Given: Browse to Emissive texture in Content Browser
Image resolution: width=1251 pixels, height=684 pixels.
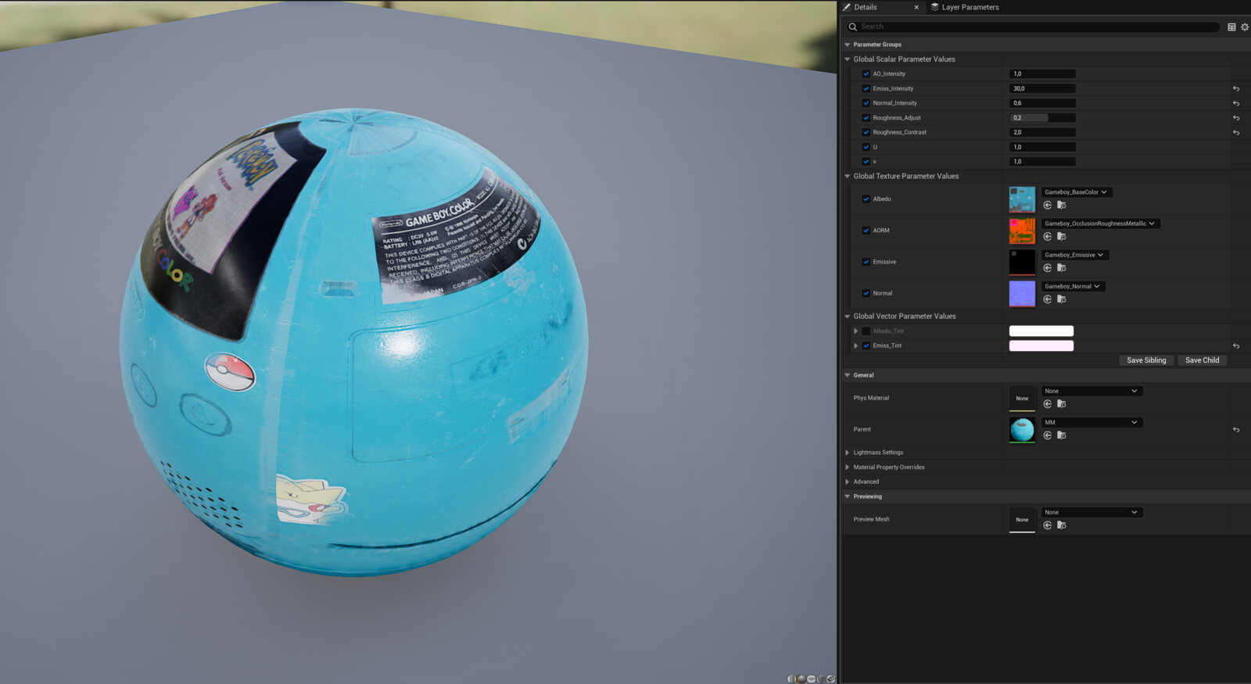Looking at the screenshot, I should coord(1062,267).
